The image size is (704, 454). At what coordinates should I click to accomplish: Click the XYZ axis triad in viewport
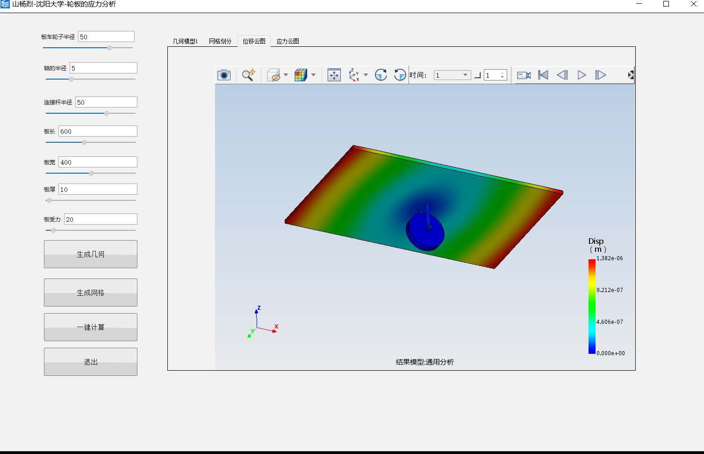[262, 322]
